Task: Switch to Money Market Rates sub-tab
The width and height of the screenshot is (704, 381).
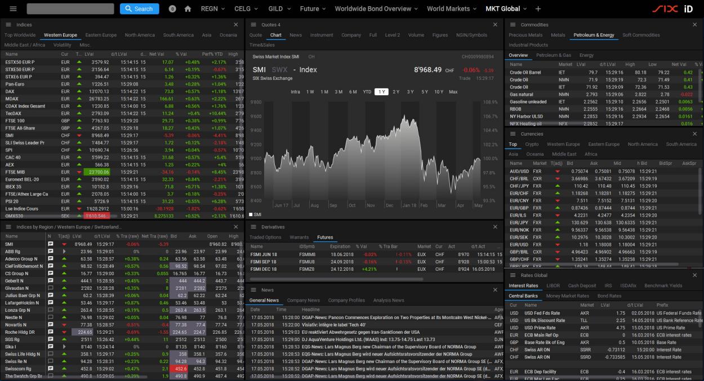Action: [x=568, y=295]
